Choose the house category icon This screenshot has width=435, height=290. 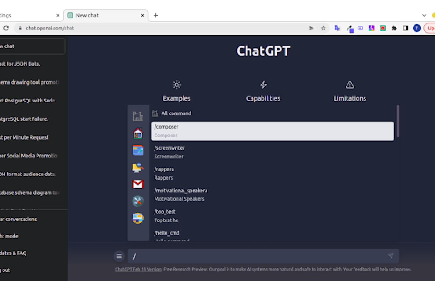(138, 133)
